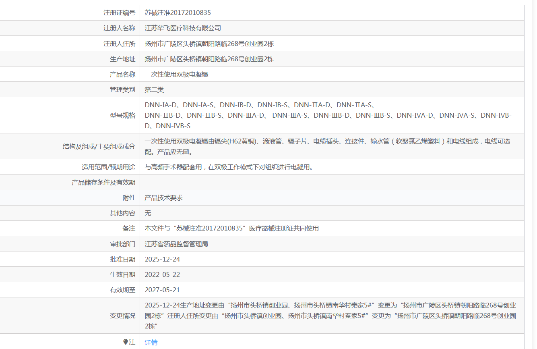537x349 pixels.
Task: Select the 备注 label
Action: [x=129, y=228]
